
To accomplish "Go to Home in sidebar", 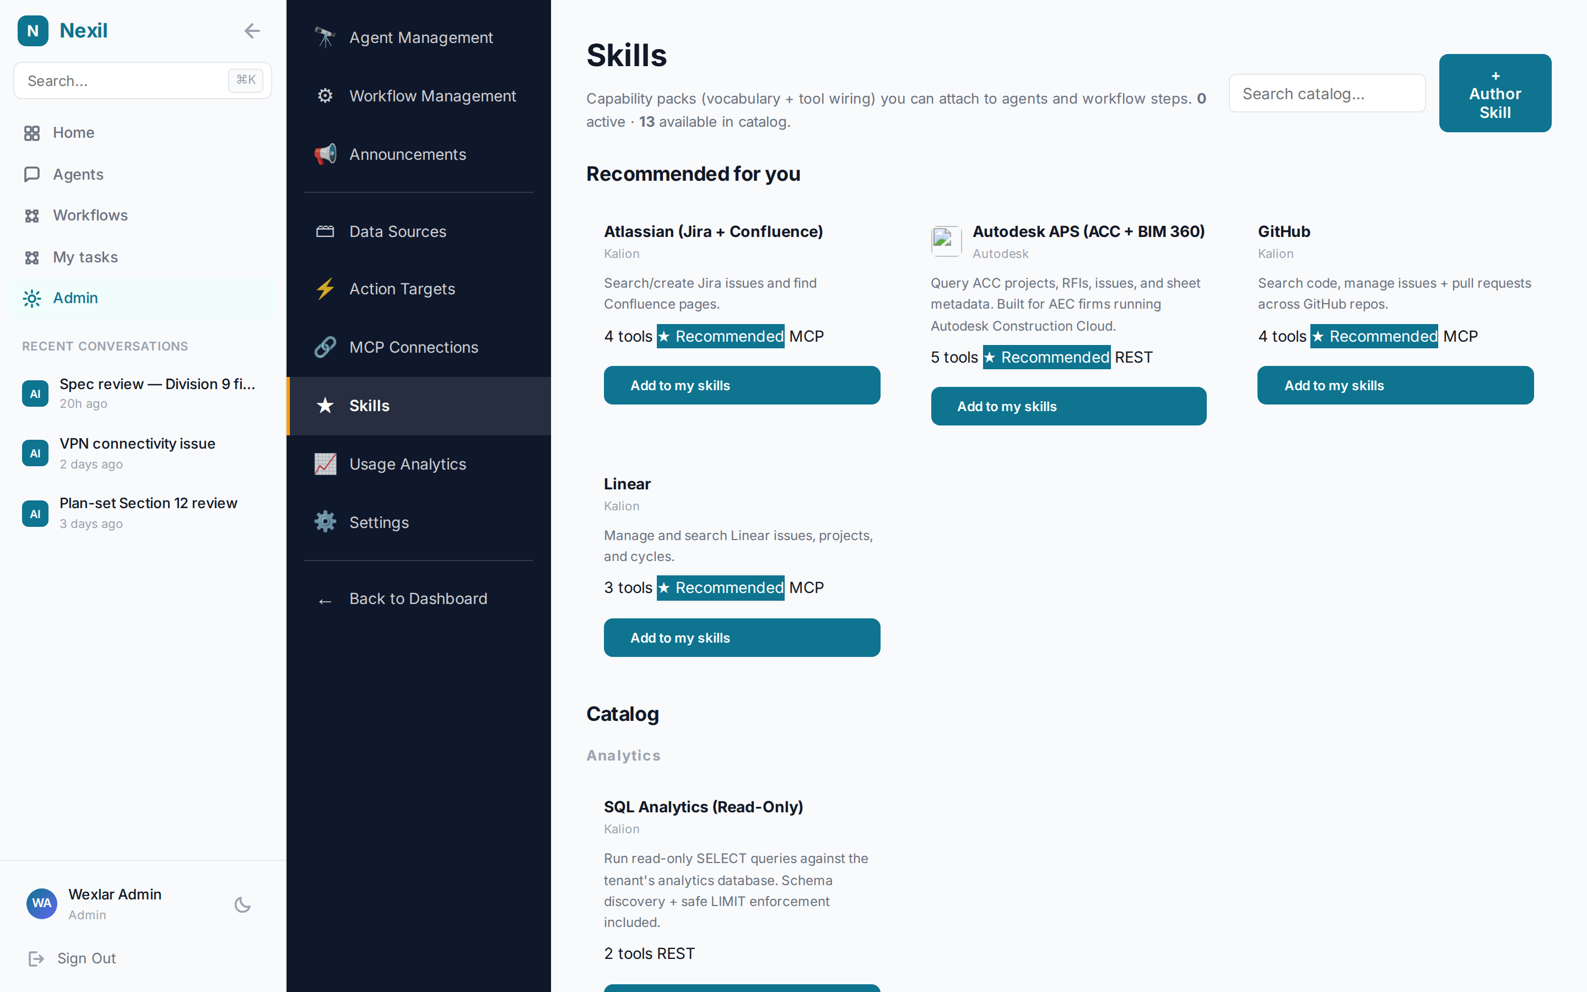I will (142, 133).
